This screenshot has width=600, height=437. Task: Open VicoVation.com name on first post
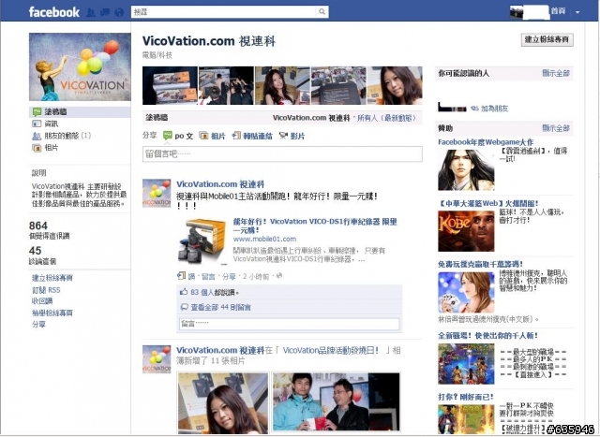coord(220,184)
